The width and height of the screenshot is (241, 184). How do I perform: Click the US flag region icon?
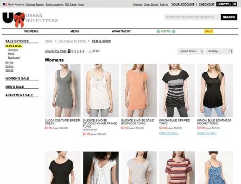[x=5, y=4]
